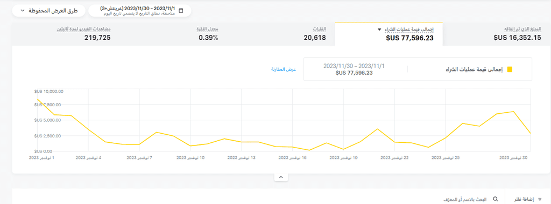Open the date range selector 2023/11/1 - 2023/11/30
This screenshot has width=551, height=204.
click(140, 11)
